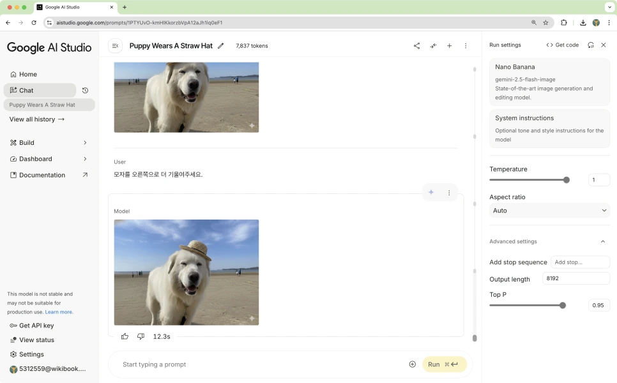Give thumbs down to the response

(x=141, y=336)
